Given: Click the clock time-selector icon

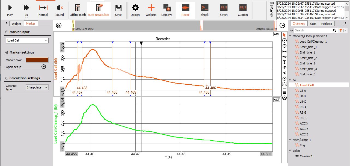Looking at the screenshot, I should (x=282, y=25).
